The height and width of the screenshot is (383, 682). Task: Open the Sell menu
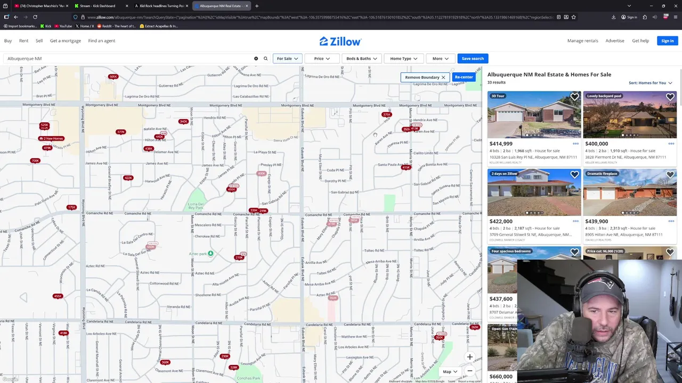(x=39, y=40)
